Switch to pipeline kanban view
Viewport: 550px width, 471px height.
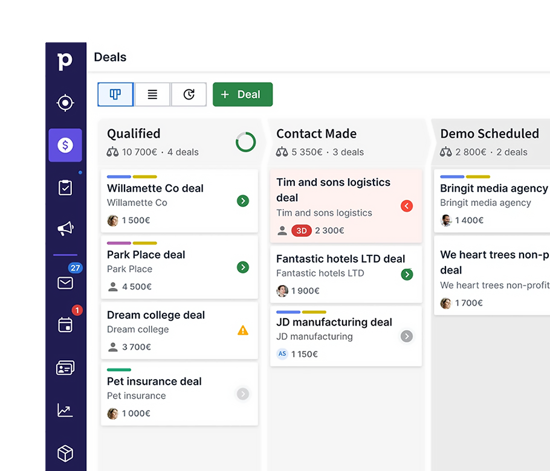[x=115, y=95]
